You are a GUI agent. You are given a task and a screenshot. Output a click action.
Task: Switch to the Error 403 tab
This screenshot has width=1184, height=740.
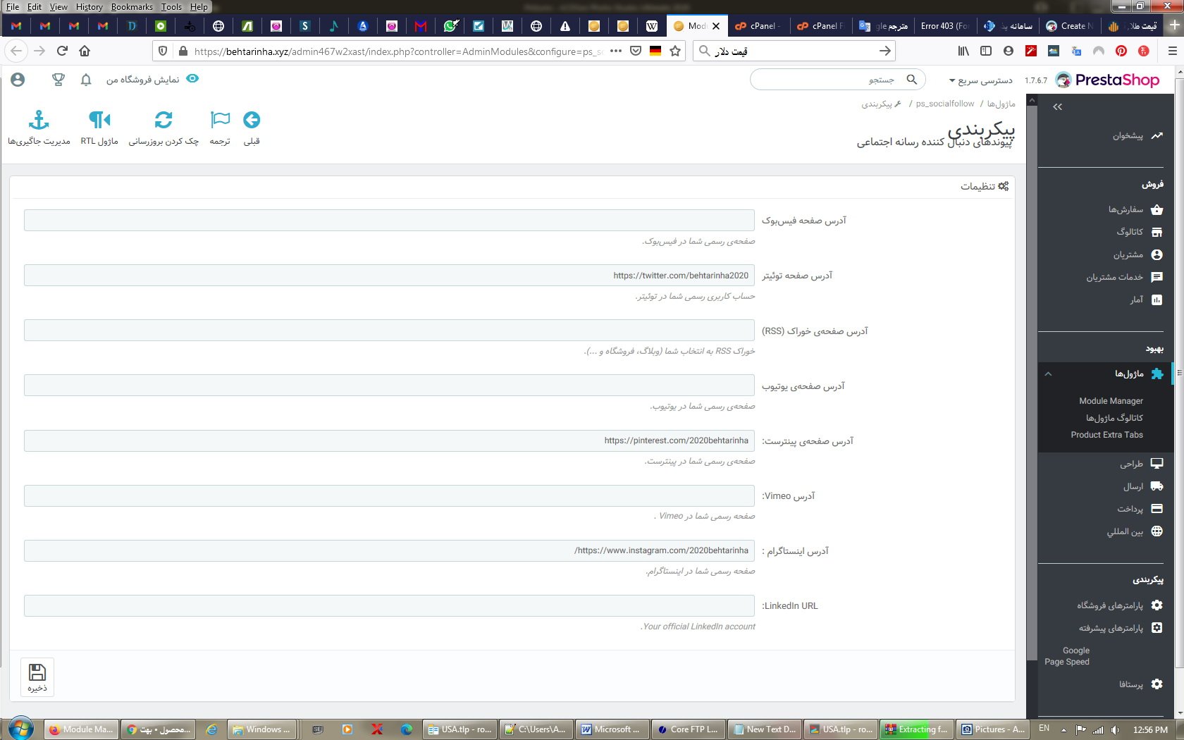pos(944,26)
